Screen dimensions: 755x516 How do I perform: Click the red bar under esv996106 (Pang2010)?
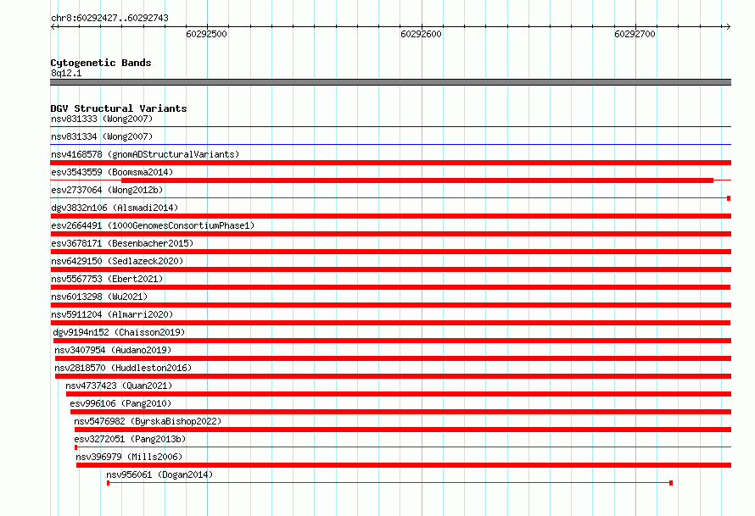400,412
